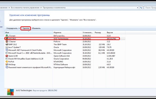Open the Упорядочить dropdown menu
This screenshot has width=156, height=99.
(13, 29)
